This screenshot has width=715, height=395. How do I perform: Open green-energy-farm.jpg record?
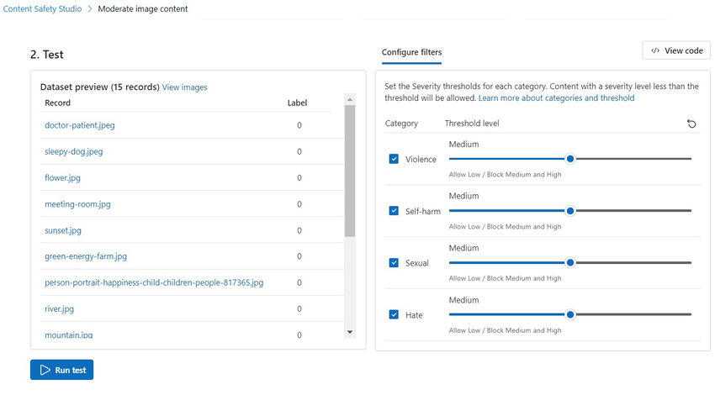86,256
